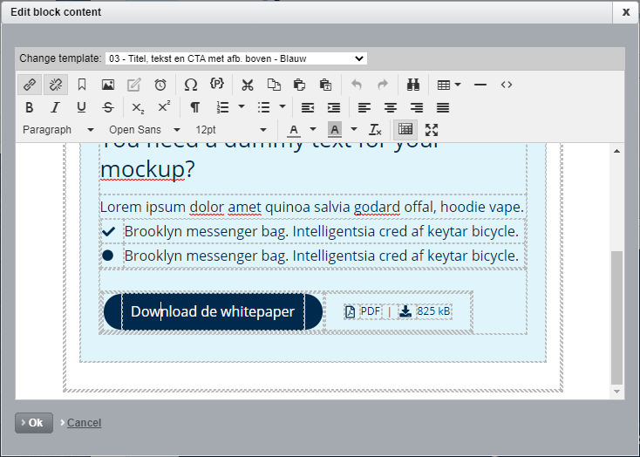Open the Insert image tool
The image size is (640, 457).
coord(108,85)
